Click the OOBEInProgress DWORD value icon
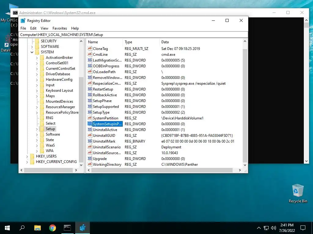Image resolution: width=313 pixels, height=234 pixels. click(x=90, y=66)
